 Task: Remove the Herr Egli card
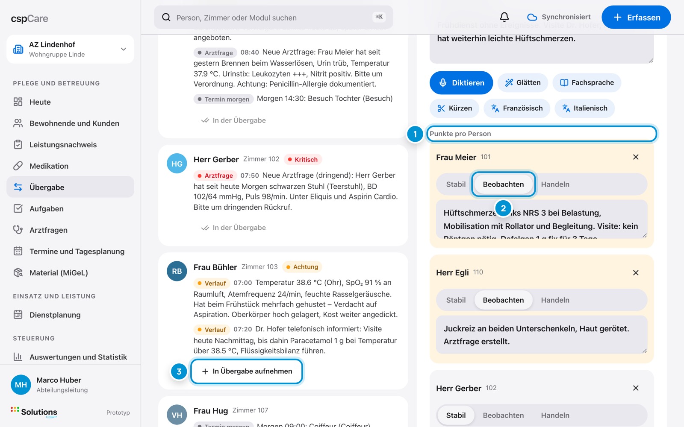click(x=636, y=273)
